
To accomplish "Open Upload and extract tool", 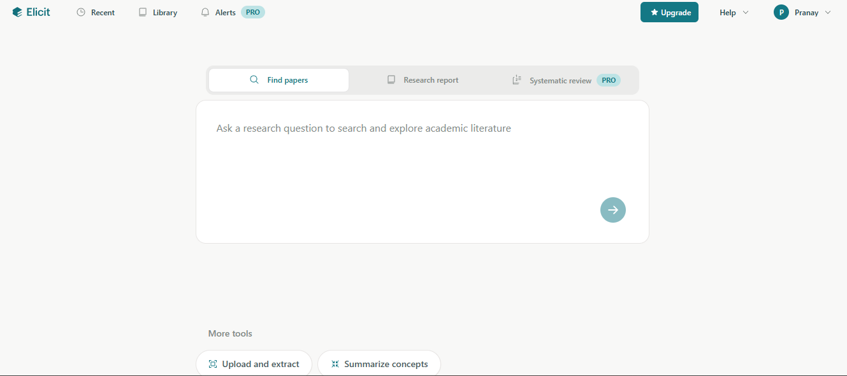I will click(254, 363).
